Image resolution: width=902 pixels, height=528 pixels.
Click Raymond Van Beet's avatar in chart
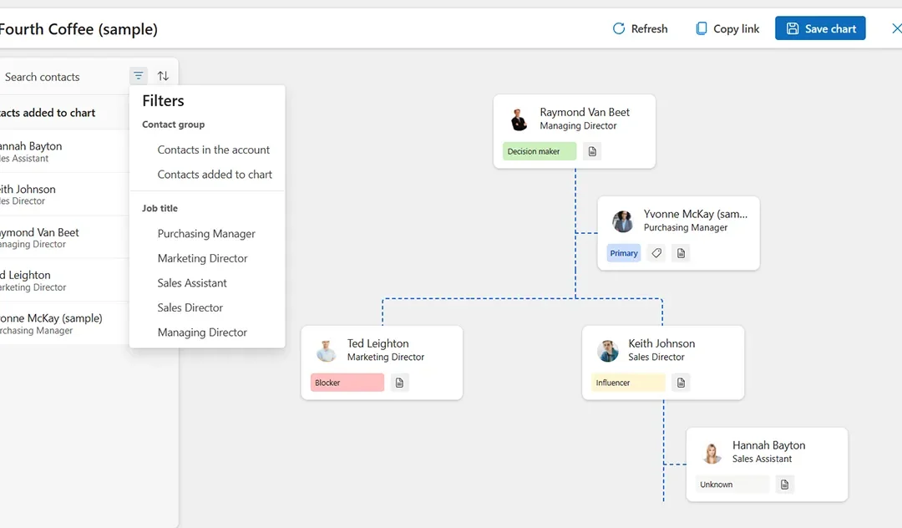click(x=519, y=119)
